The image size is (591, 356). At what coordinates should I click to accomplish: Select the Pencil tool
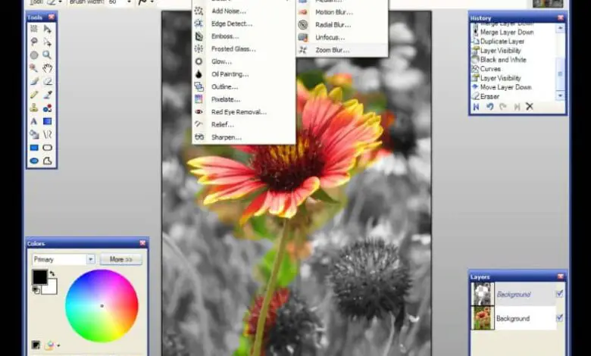(34, 95)
